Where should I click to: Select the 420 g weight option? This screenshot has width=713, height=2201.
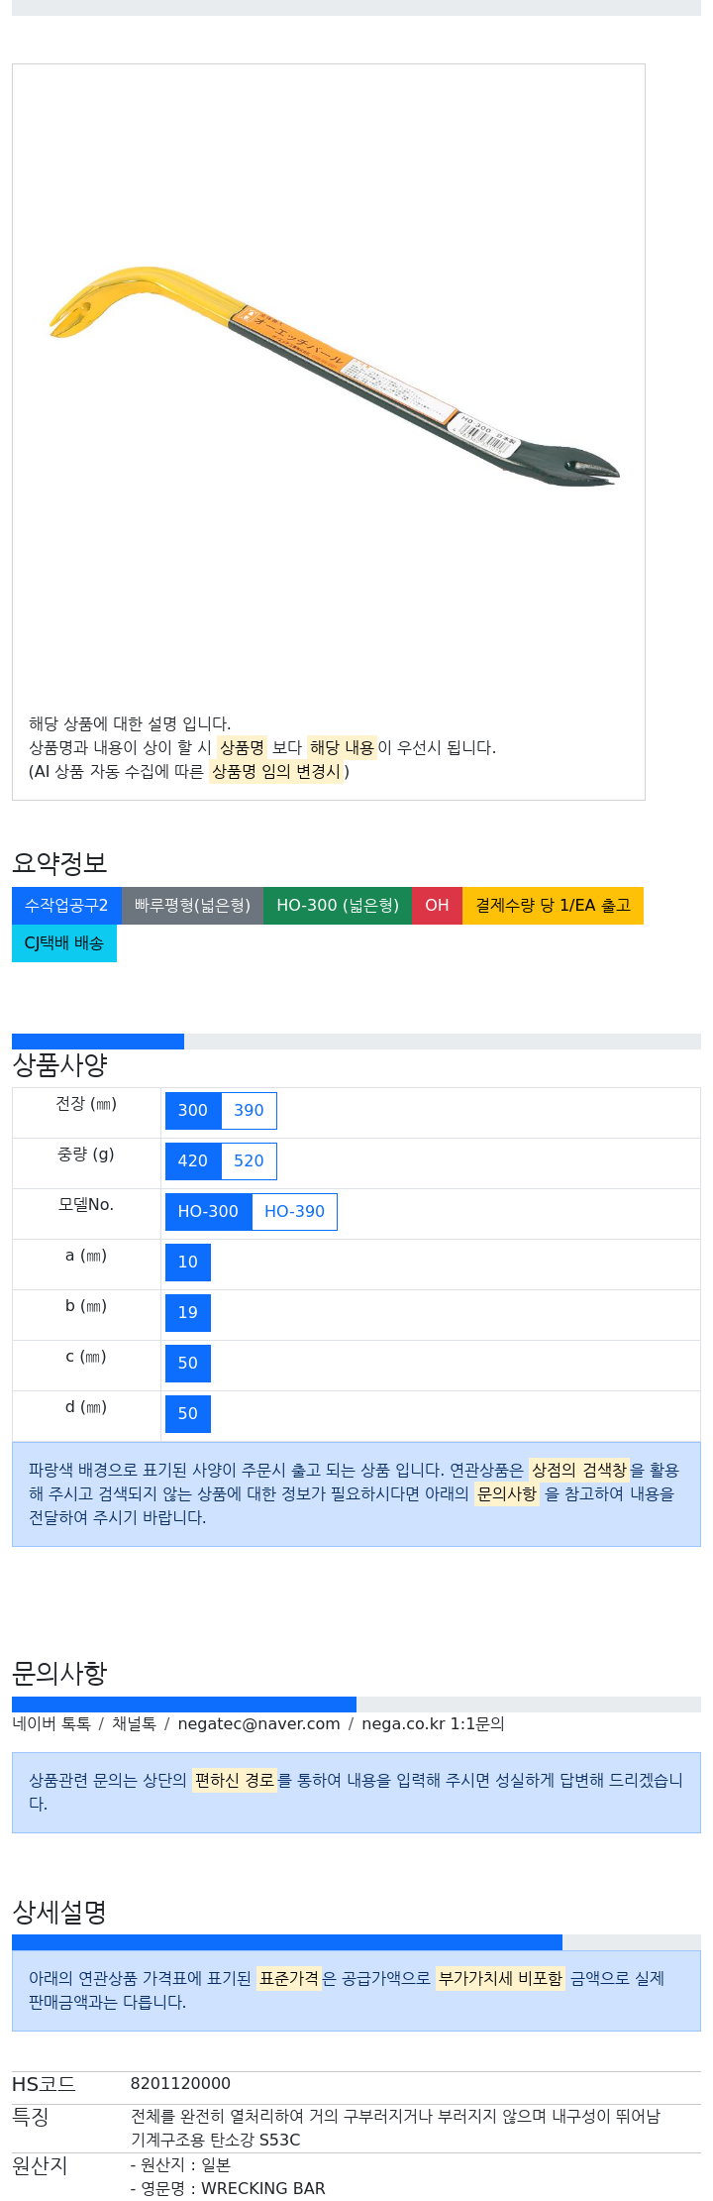point(193,1161)
